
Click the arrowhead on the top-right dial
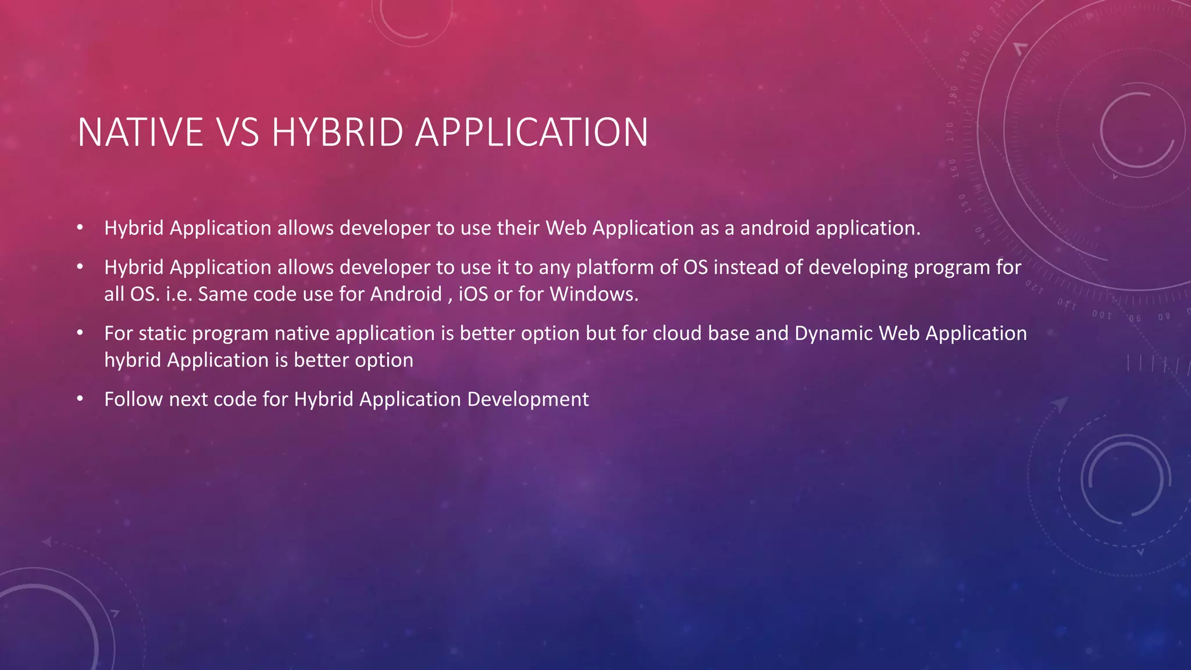click(x=1020, y=49)
